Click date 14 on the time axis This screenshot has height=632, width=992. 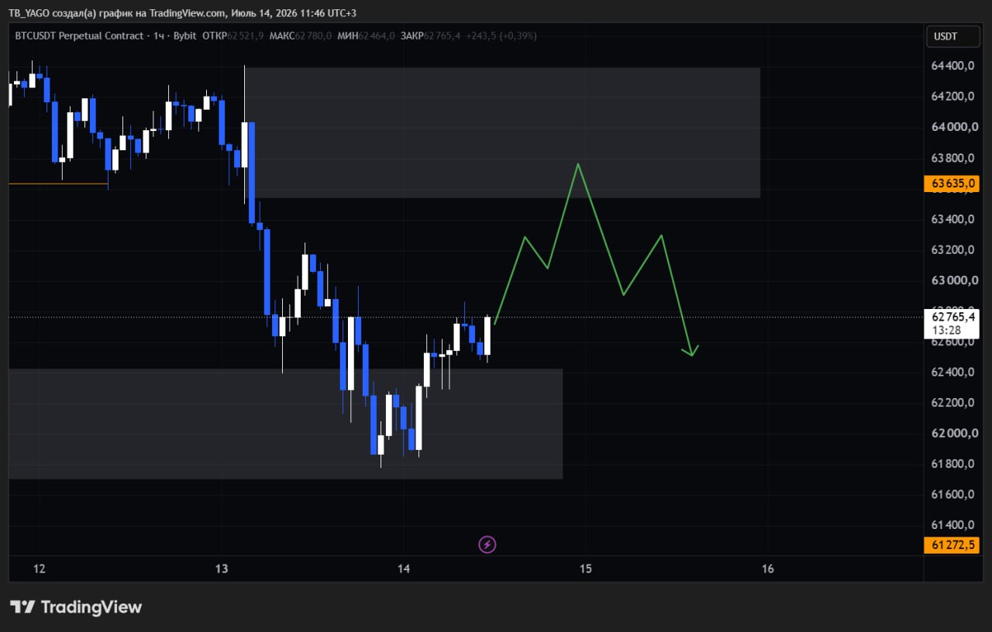tap(404, 568)
